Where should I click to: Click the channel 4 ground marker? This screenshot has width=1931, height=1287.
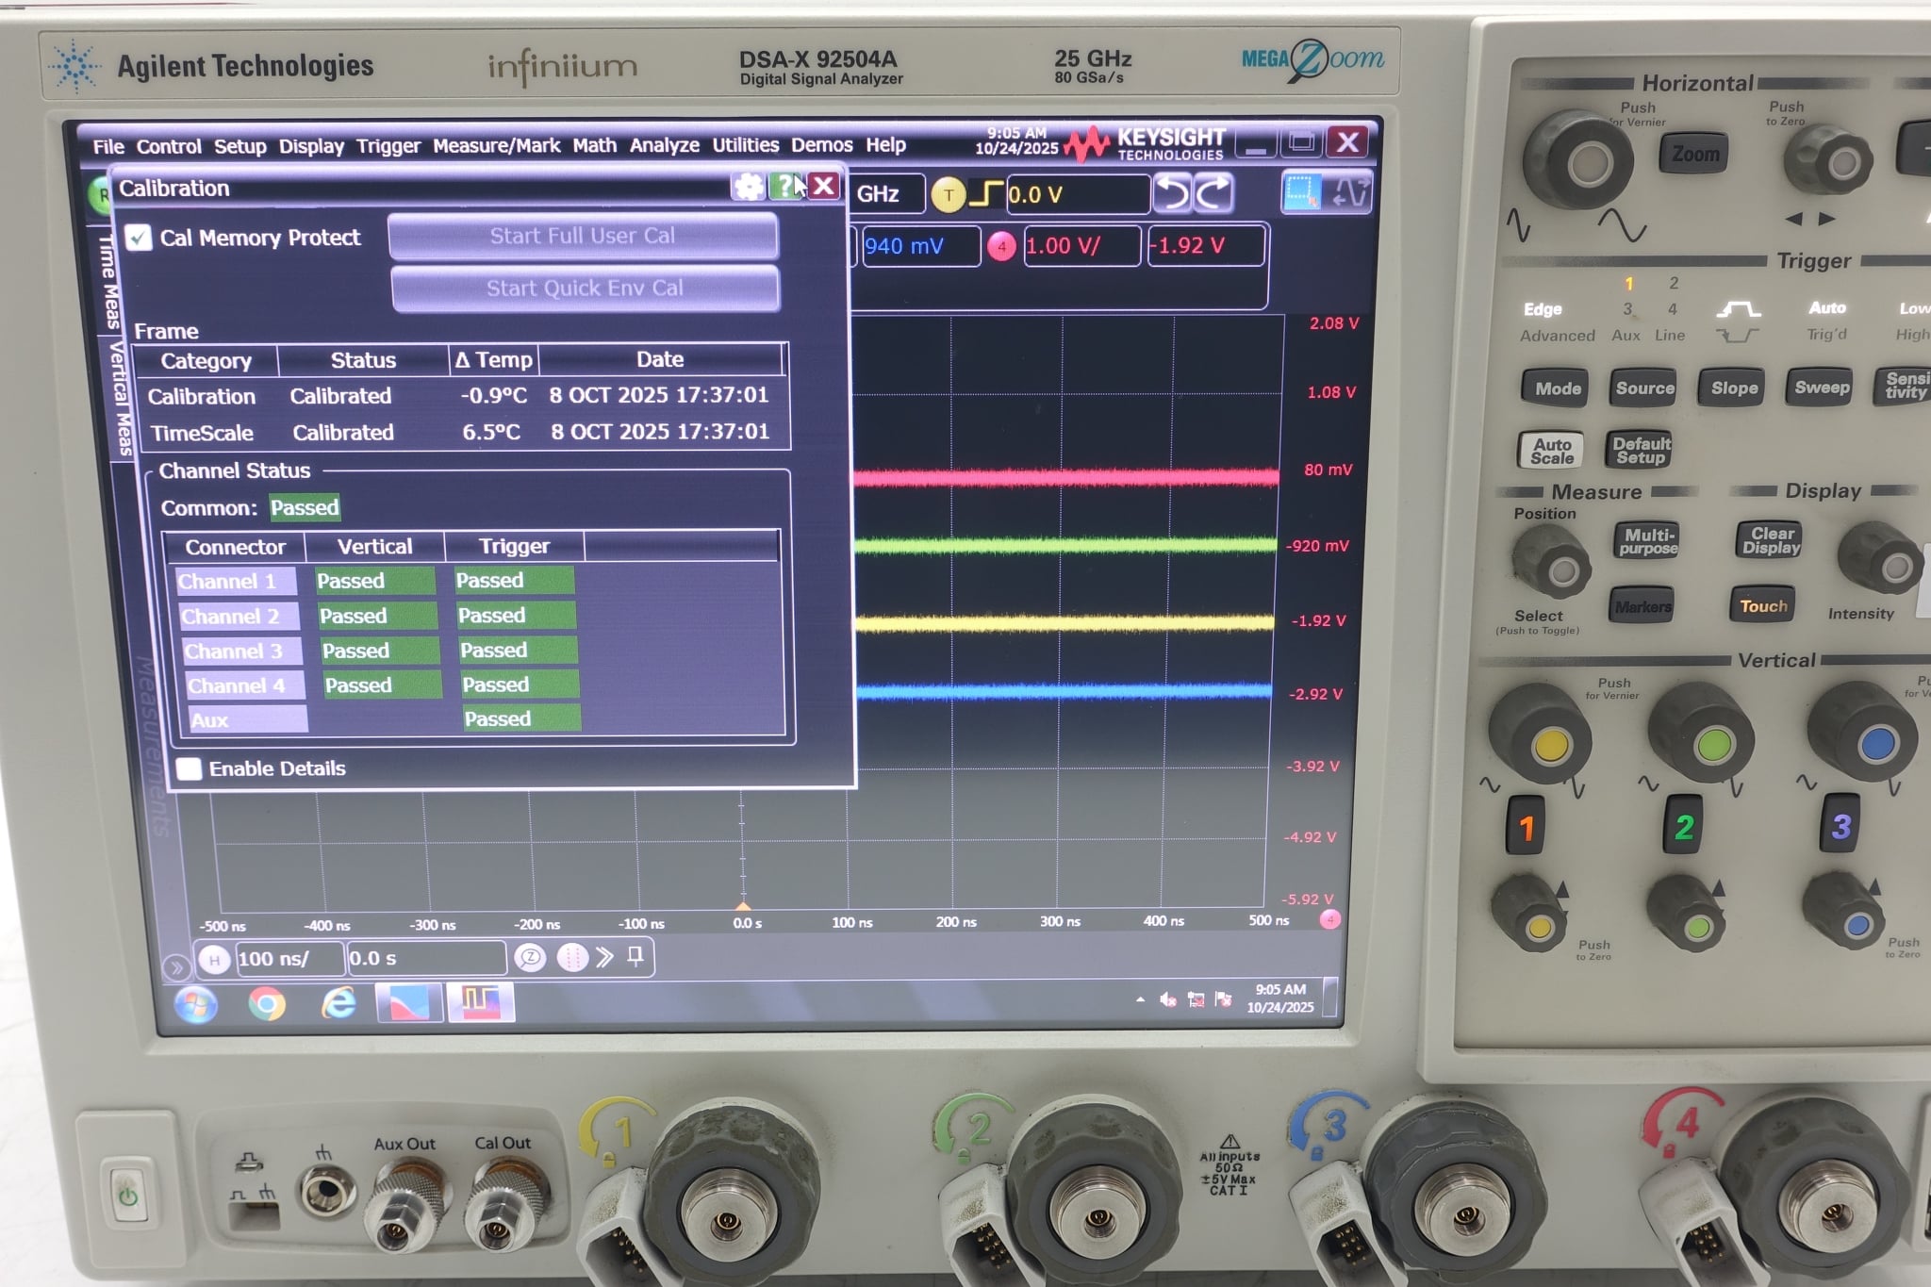[x=1330, y=918]
